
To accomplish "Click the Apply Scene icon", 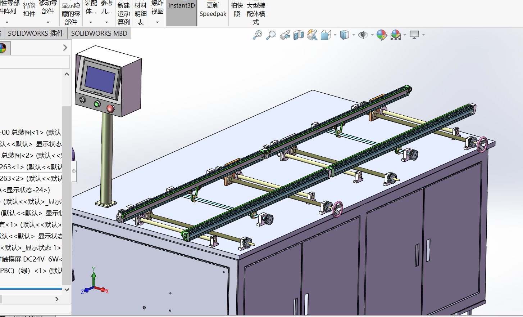I will coord(396,35).
